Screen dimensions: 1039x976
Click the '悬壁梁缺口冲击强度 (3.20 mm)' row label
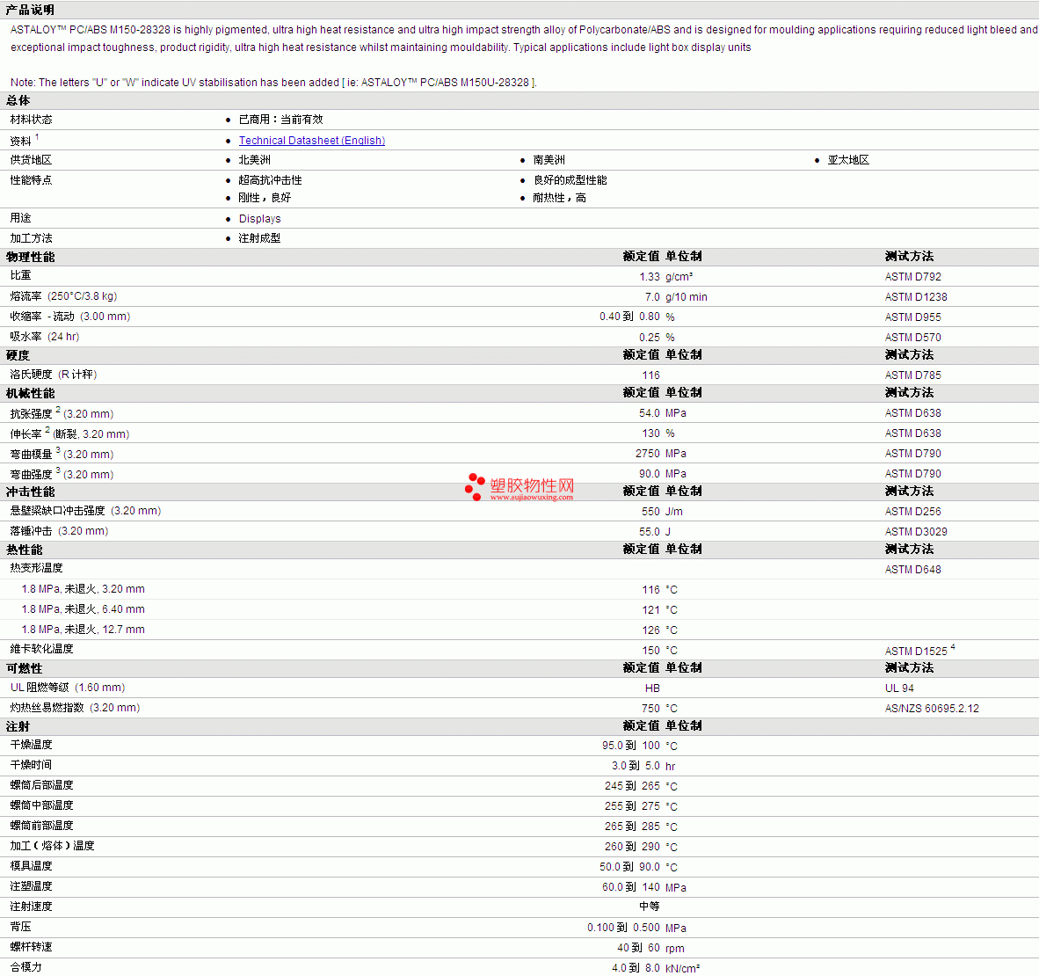(85, 511)
